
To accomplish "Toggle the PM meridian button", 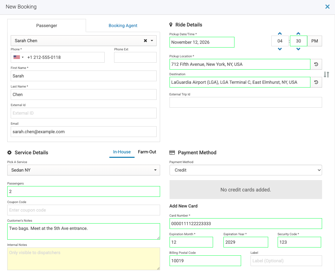I will pyautogui.click(x=315, y=41).
